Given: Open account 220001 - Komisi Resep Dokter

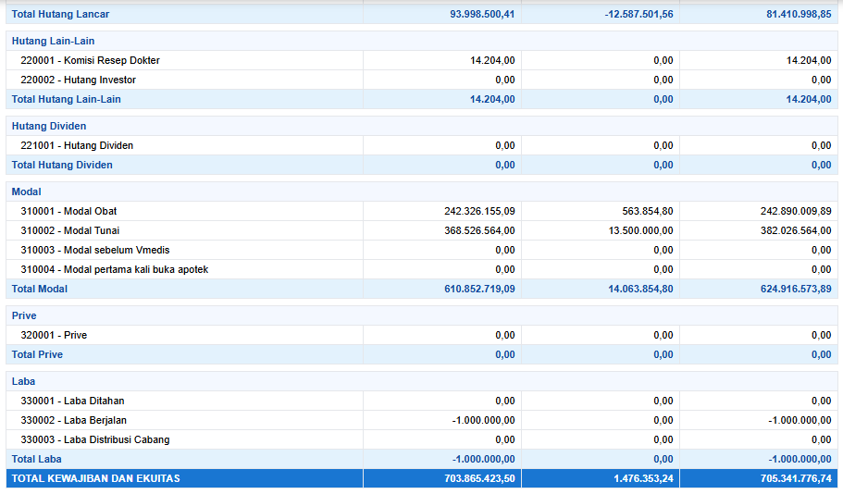Looking at the screenshot, I should 90,60.
